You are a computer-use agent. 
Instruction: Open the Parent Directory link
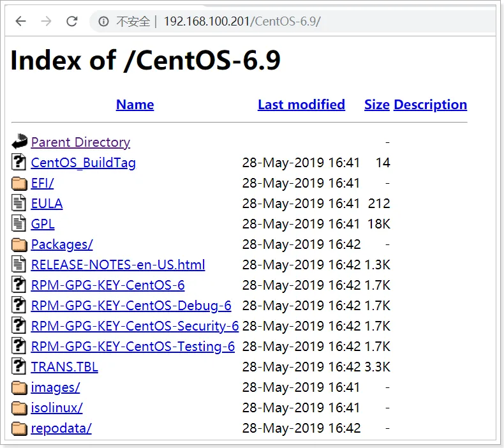pos(80,142)
